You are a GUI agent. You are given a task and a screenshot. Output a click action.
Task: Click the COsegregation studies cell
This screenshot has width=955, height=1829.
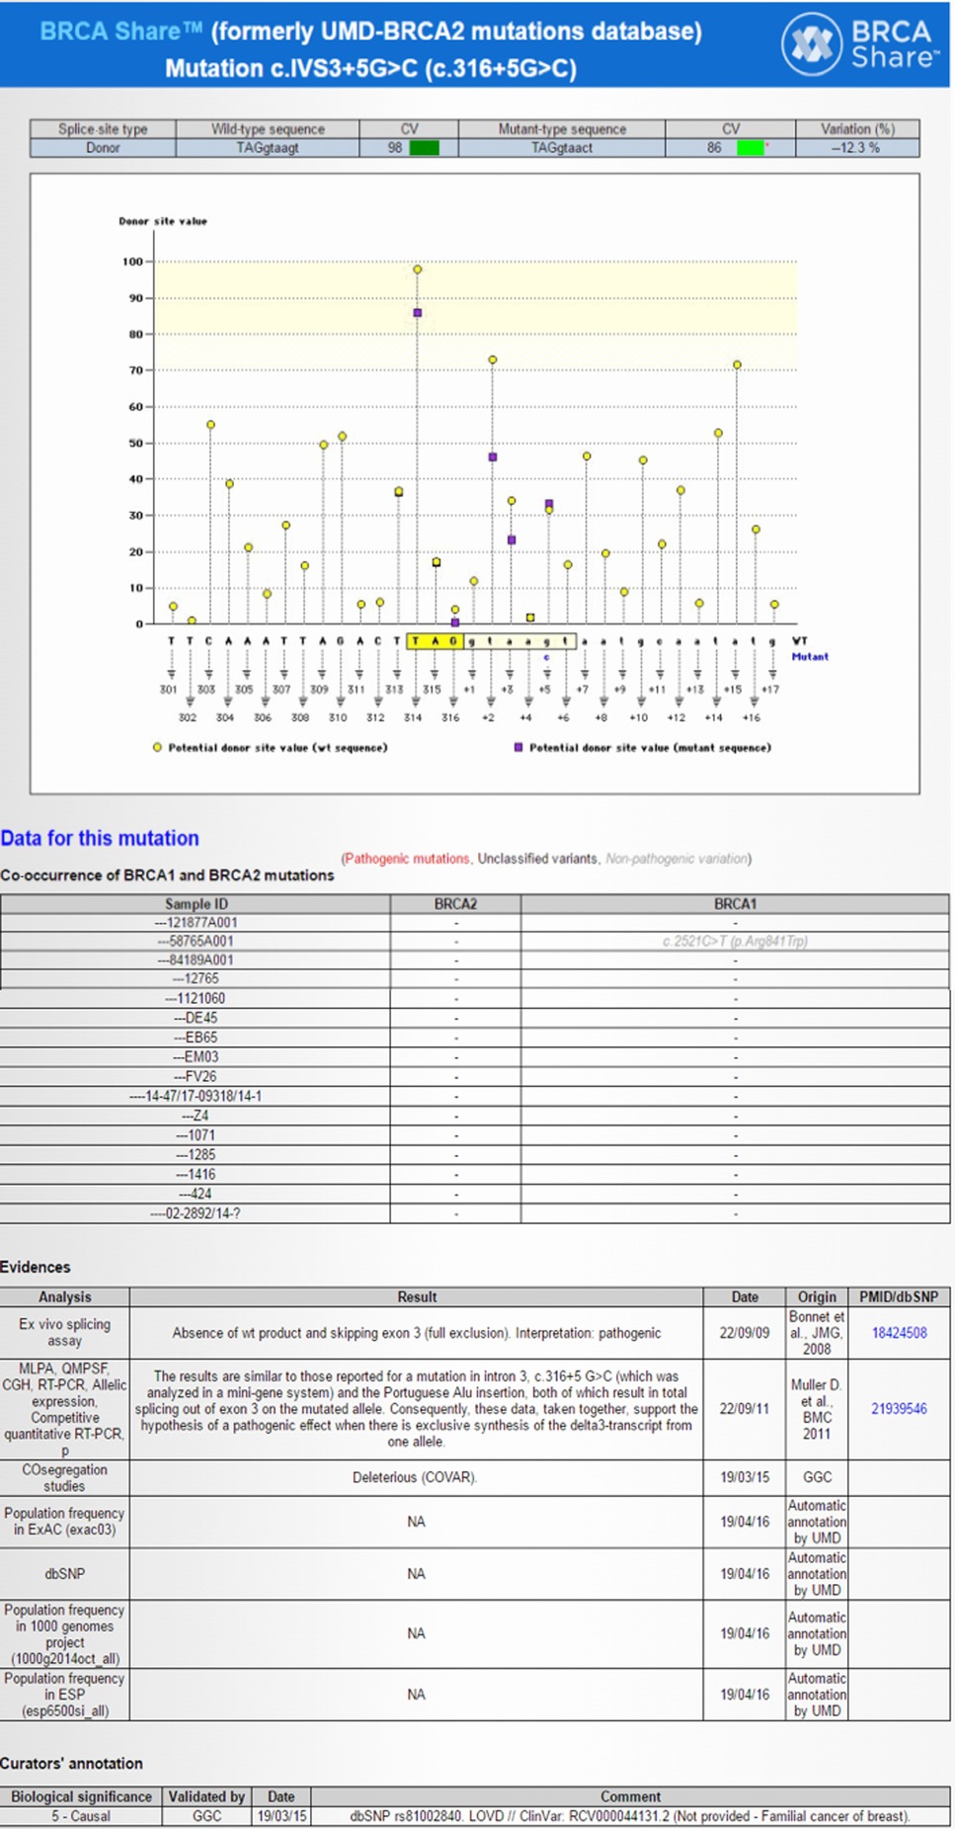65,1478
